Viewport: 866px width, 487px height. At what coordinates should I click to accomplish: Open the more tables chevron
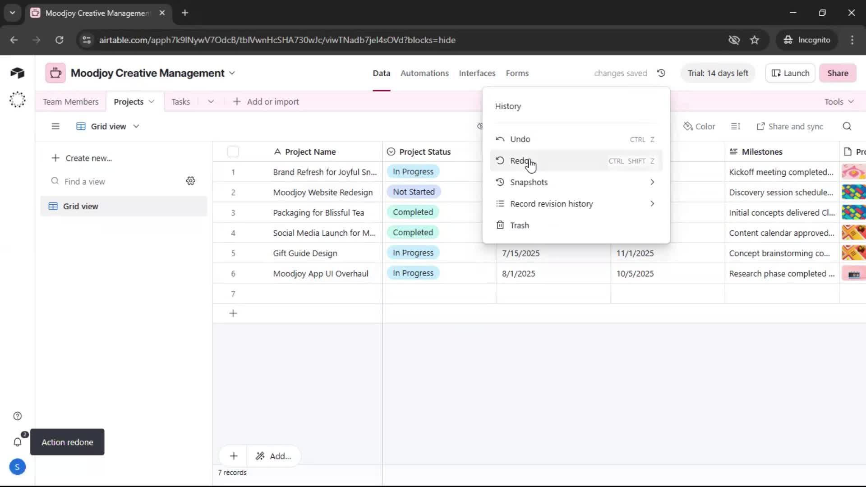pyautogui.click(x=211, y=101)
